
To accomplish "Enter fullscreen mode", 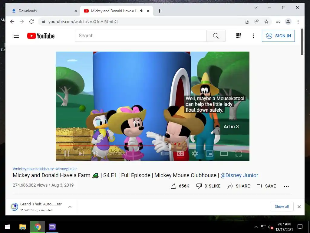I will coord(239,153).
